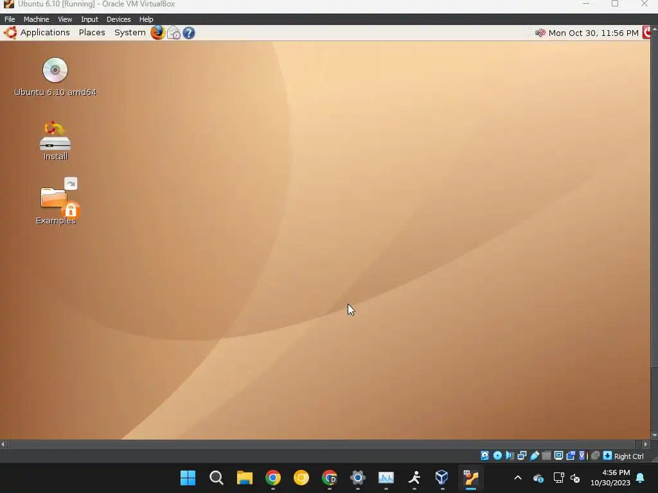Image resolution: width=658 pixels, height=493 pixels.
Task: Click the optical drive status icon
Action: point(497,456)
